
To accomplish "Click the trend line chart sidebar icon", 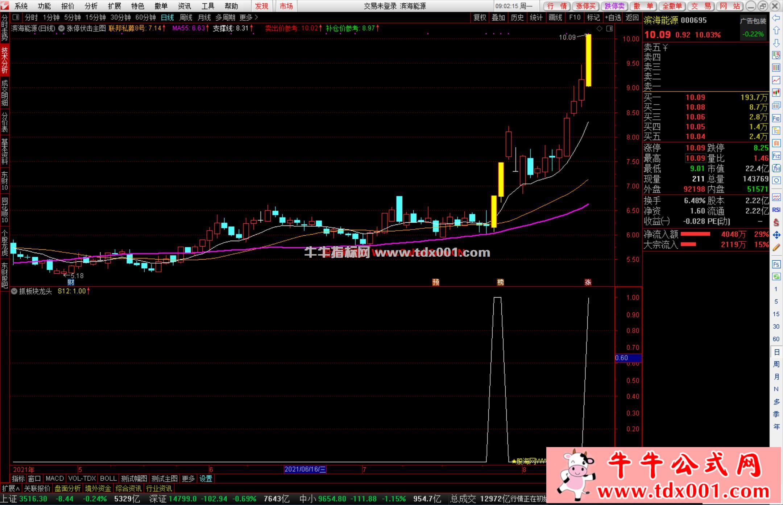I will [776, 80].
